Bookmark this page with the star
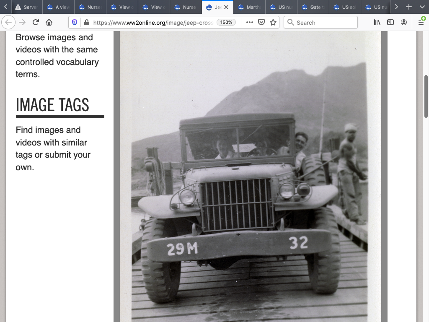The image size is (429, 322). click(273, 22)
